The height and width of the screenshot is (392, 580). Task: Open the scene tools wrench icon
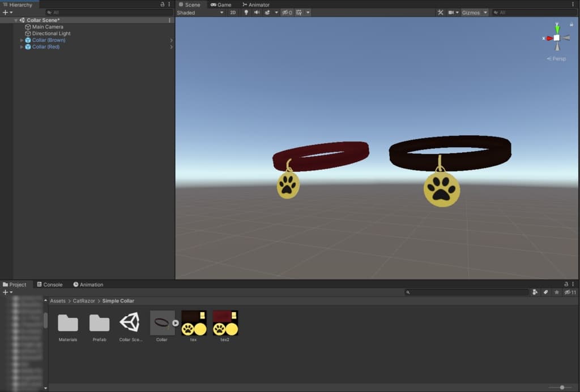coord(440,12)
